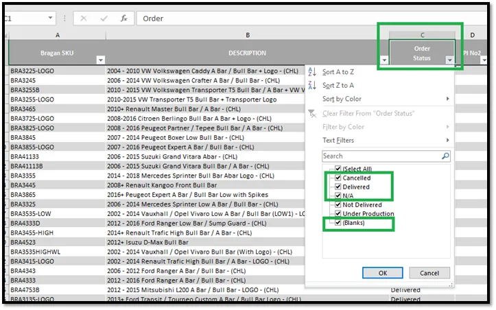Uncheck the Under Production checkbox

click(338, 213)
